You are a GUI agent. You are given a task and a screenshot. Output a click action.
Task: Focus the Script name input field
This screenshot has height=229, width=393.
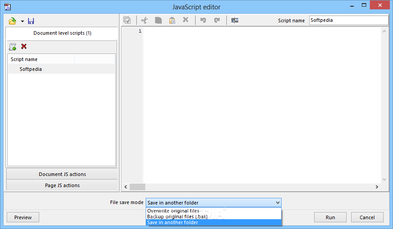point(348,20)
